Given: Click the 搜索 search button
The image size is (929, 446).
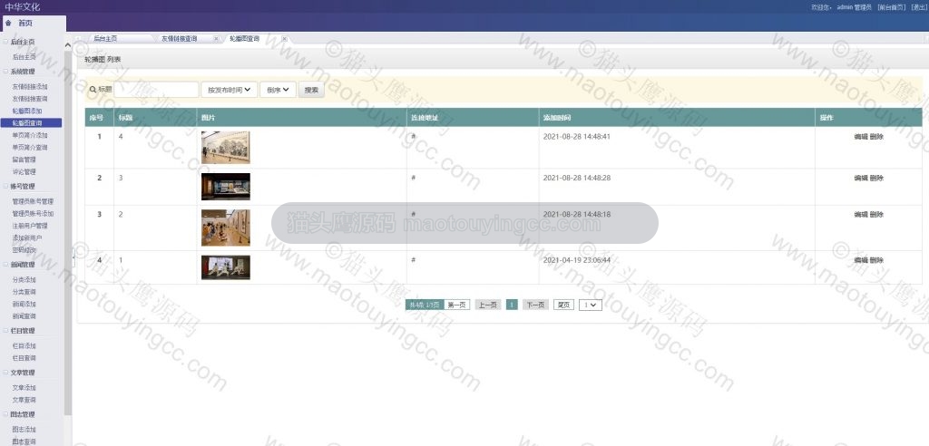Looking at the screenshot, I should tap(311, 90).
